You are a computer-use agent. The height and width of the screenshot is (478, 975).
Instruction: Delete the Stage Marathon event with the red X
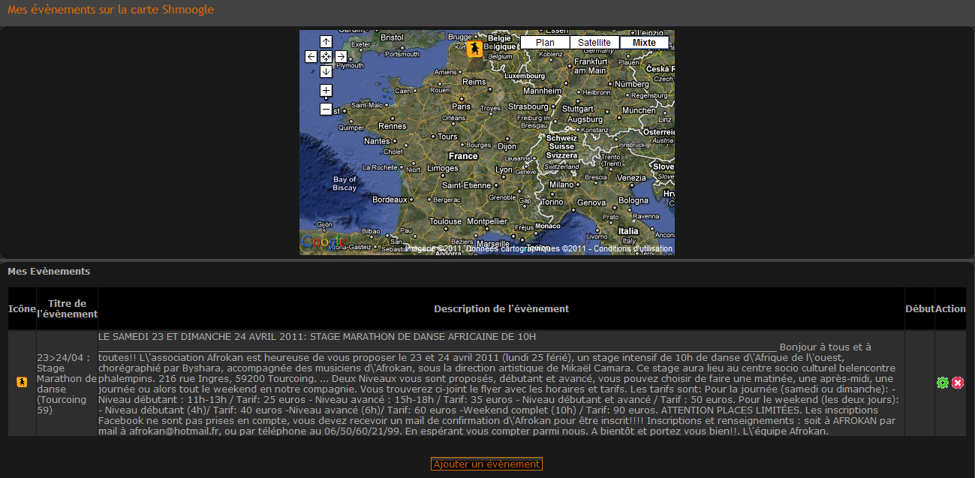pos(958,383)
